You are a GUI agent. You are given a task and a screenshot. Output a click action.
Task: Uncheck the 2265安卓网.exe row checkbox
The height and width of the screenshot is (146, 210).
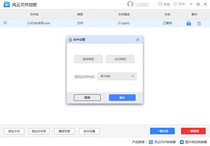pos(5,23)
